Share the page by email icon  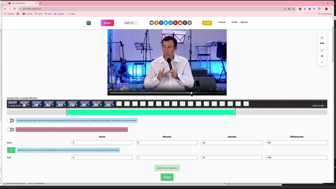(x=190, y=23)
